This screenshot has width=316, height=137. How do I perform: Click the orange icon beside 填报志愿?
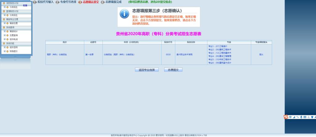[x=7, y=23]
